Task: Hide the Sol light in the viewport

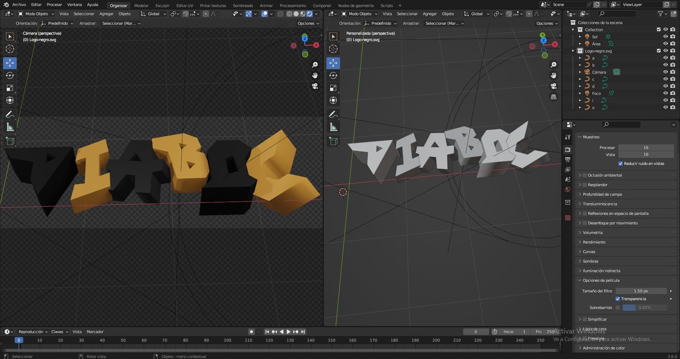Action: 666,36
